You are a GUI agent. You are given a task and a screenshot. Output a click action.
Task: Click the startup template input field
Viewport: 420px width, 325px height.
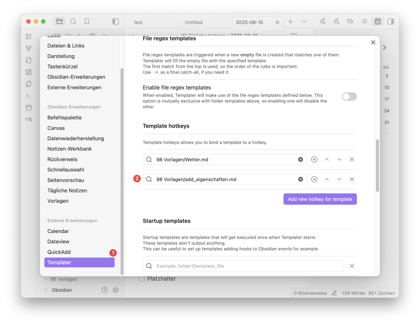pos(243,266)
